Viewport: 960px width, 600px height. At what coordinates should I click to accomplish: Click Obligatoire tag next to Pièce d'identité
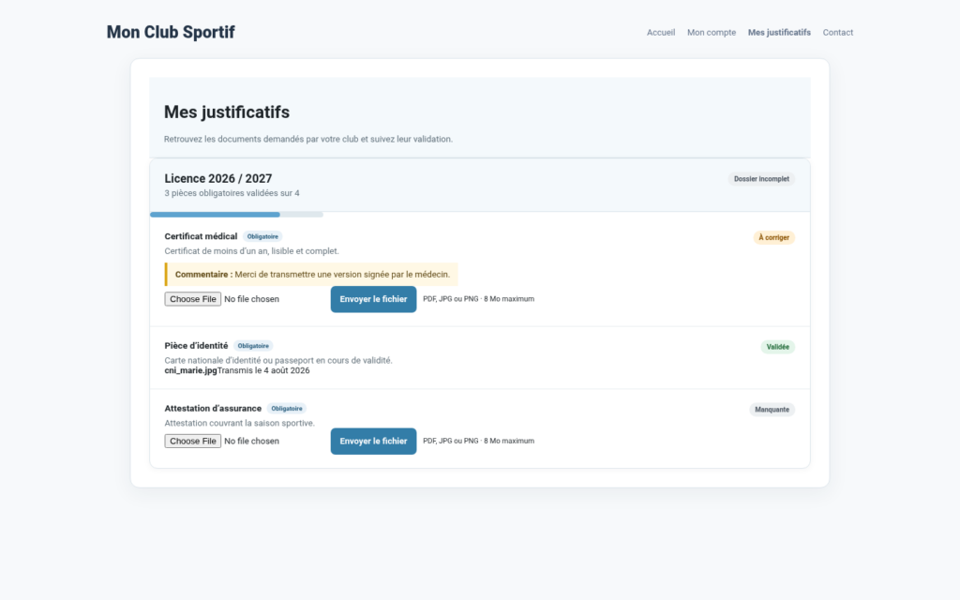[x=253, y=346]
